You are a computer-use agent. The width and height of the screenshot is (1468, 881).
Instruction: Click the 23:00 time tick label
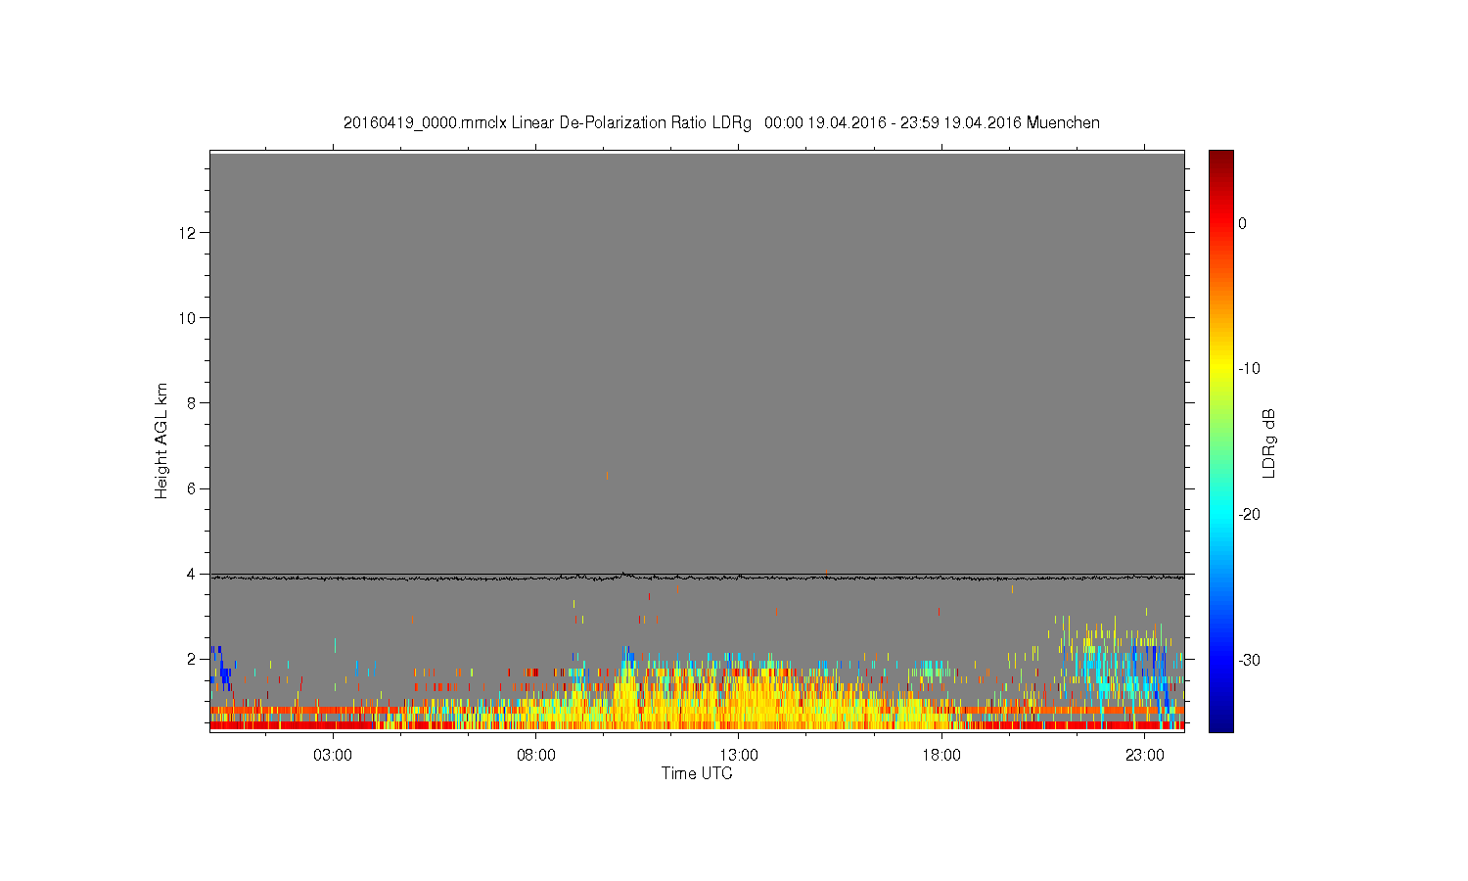(1145, 756)
